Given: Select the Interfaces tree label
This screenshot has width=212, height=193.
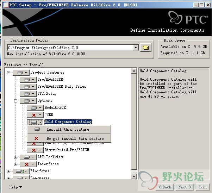Looking at the screenshot, I should [x=48, y=164].
